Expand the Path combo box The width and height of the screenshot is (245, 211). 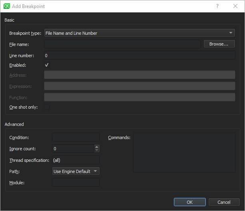76,171
